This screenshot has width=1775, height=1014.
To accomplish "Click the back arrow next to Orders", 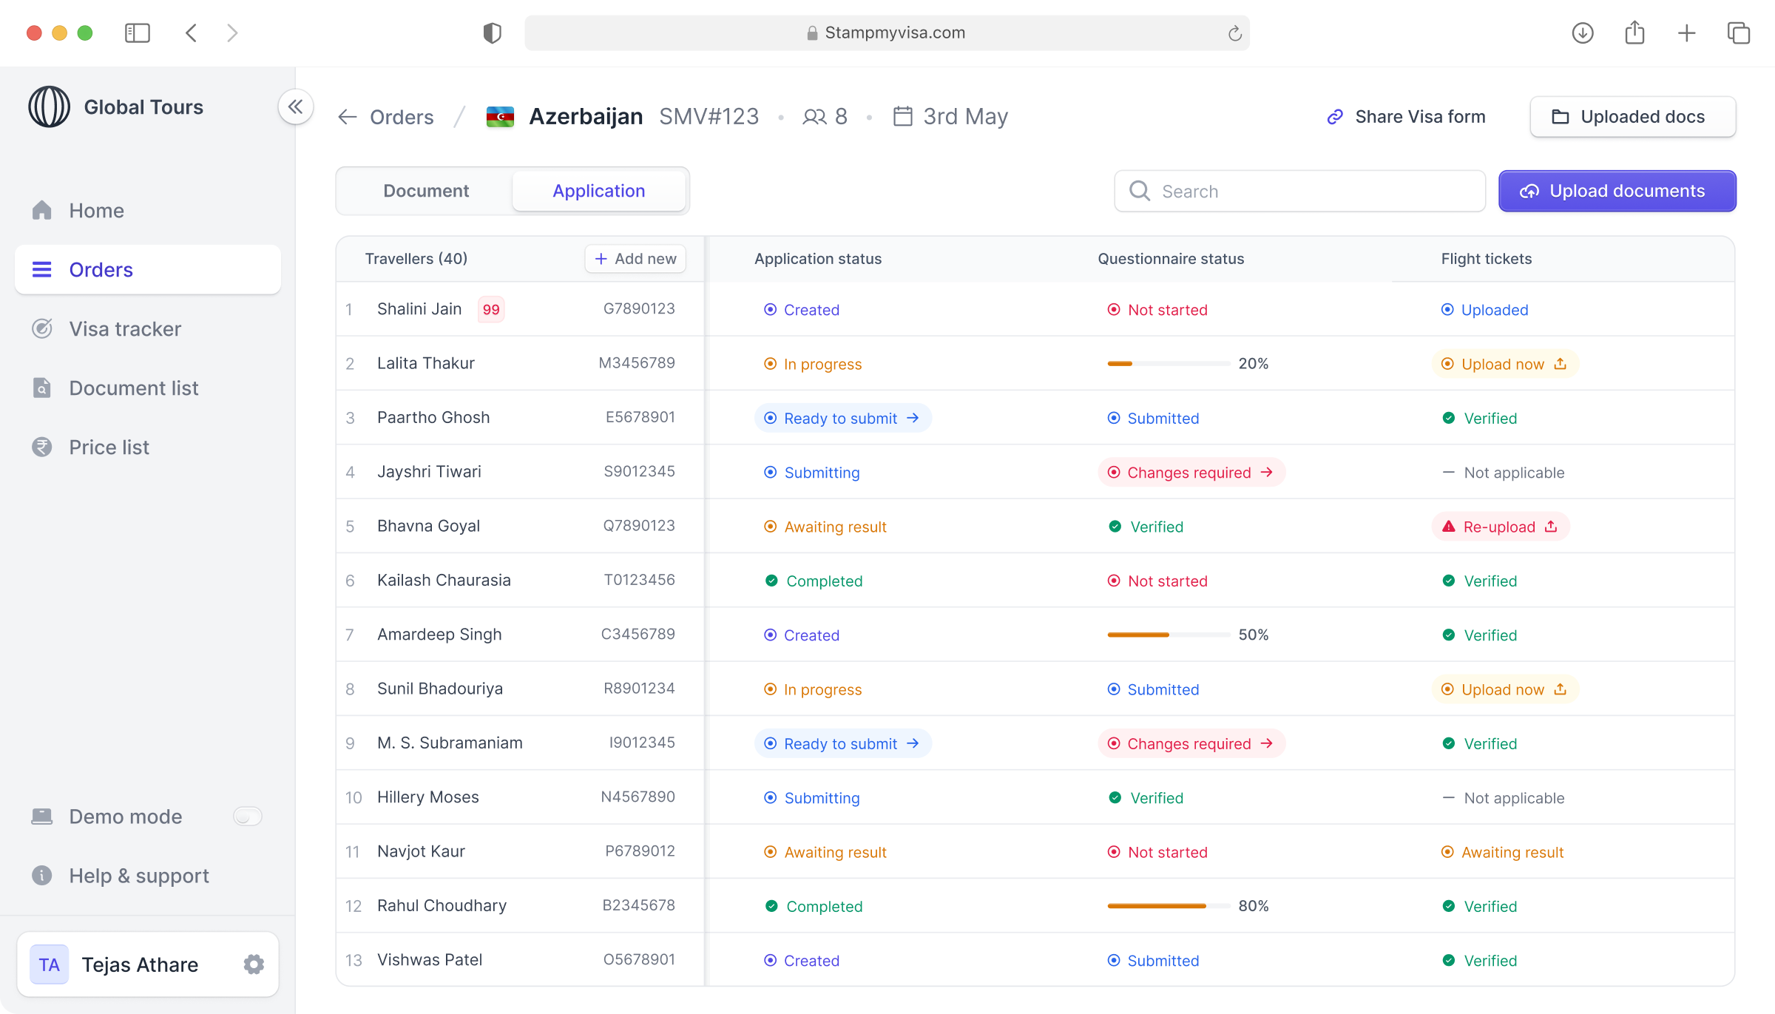I will 348,117.
